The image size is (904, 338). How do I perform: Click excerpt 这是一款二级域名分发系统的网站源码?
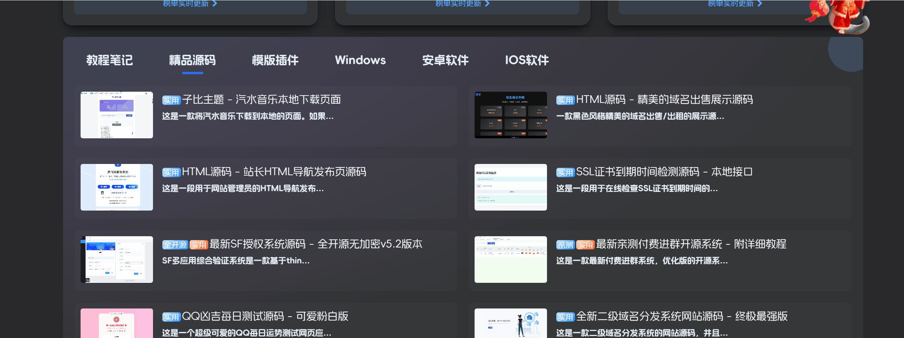pos(642,333)
